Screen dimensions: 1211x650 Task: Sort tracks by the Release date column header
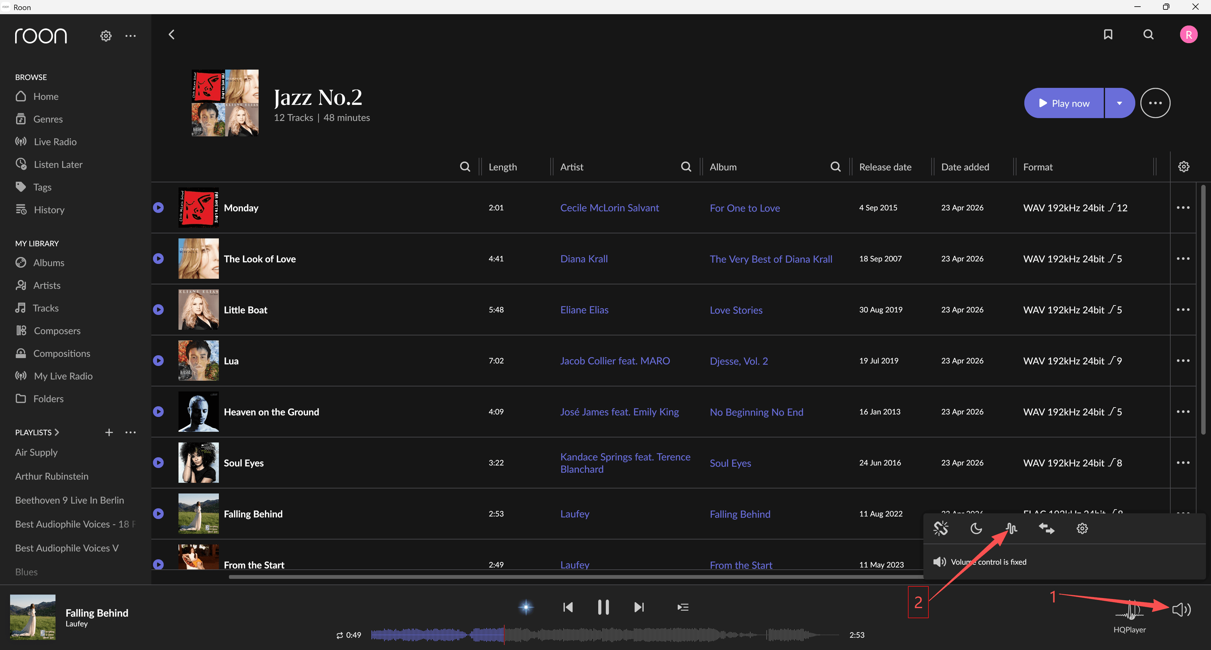click(x=885, y=167)
